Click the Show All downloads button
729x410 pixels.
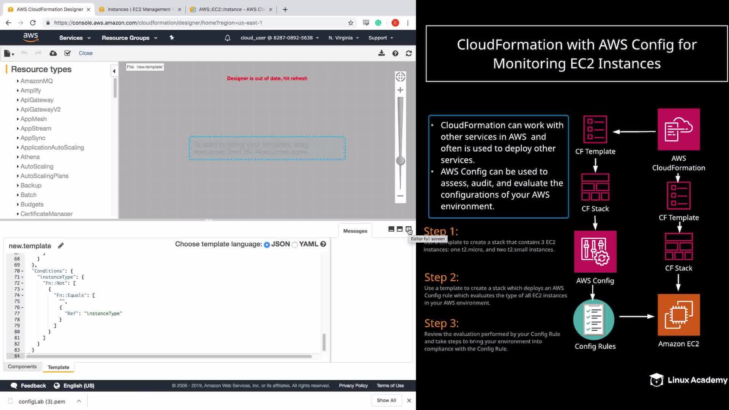pyautogui.click(x=386, y=400)
